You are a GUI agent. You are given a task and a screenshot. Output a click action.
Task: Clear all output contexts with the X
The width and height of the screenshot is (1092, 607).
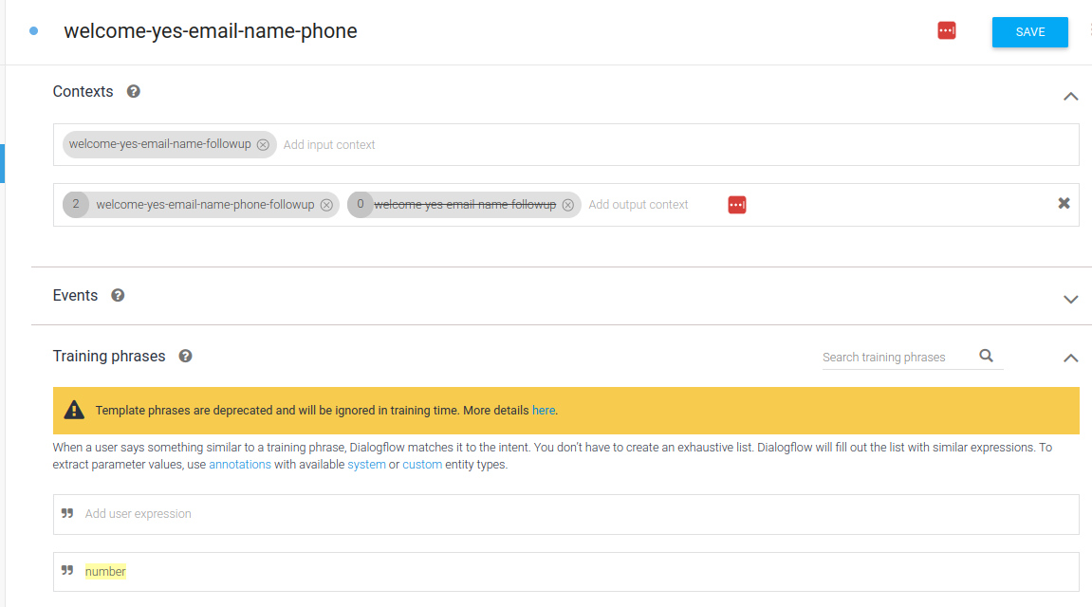point(1064,204)
